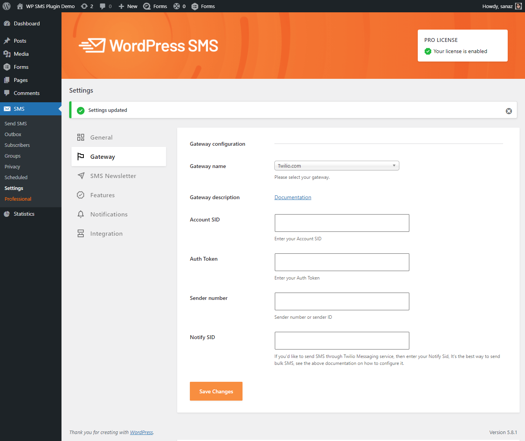Open Scheduled submenu item
Image resolution: width=525 pixels, height=441 pixels.
pyautogui.click(x=16, y=177)
